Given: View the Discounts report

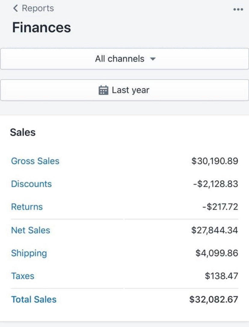Looking at the screenshot, I should [31, 184].
